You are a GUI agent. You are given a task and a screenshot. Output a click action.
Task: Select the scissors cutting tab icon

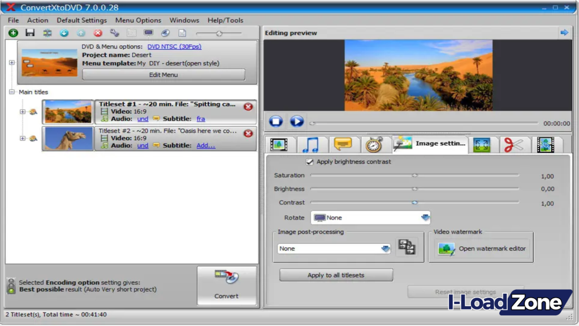(513, 145)
